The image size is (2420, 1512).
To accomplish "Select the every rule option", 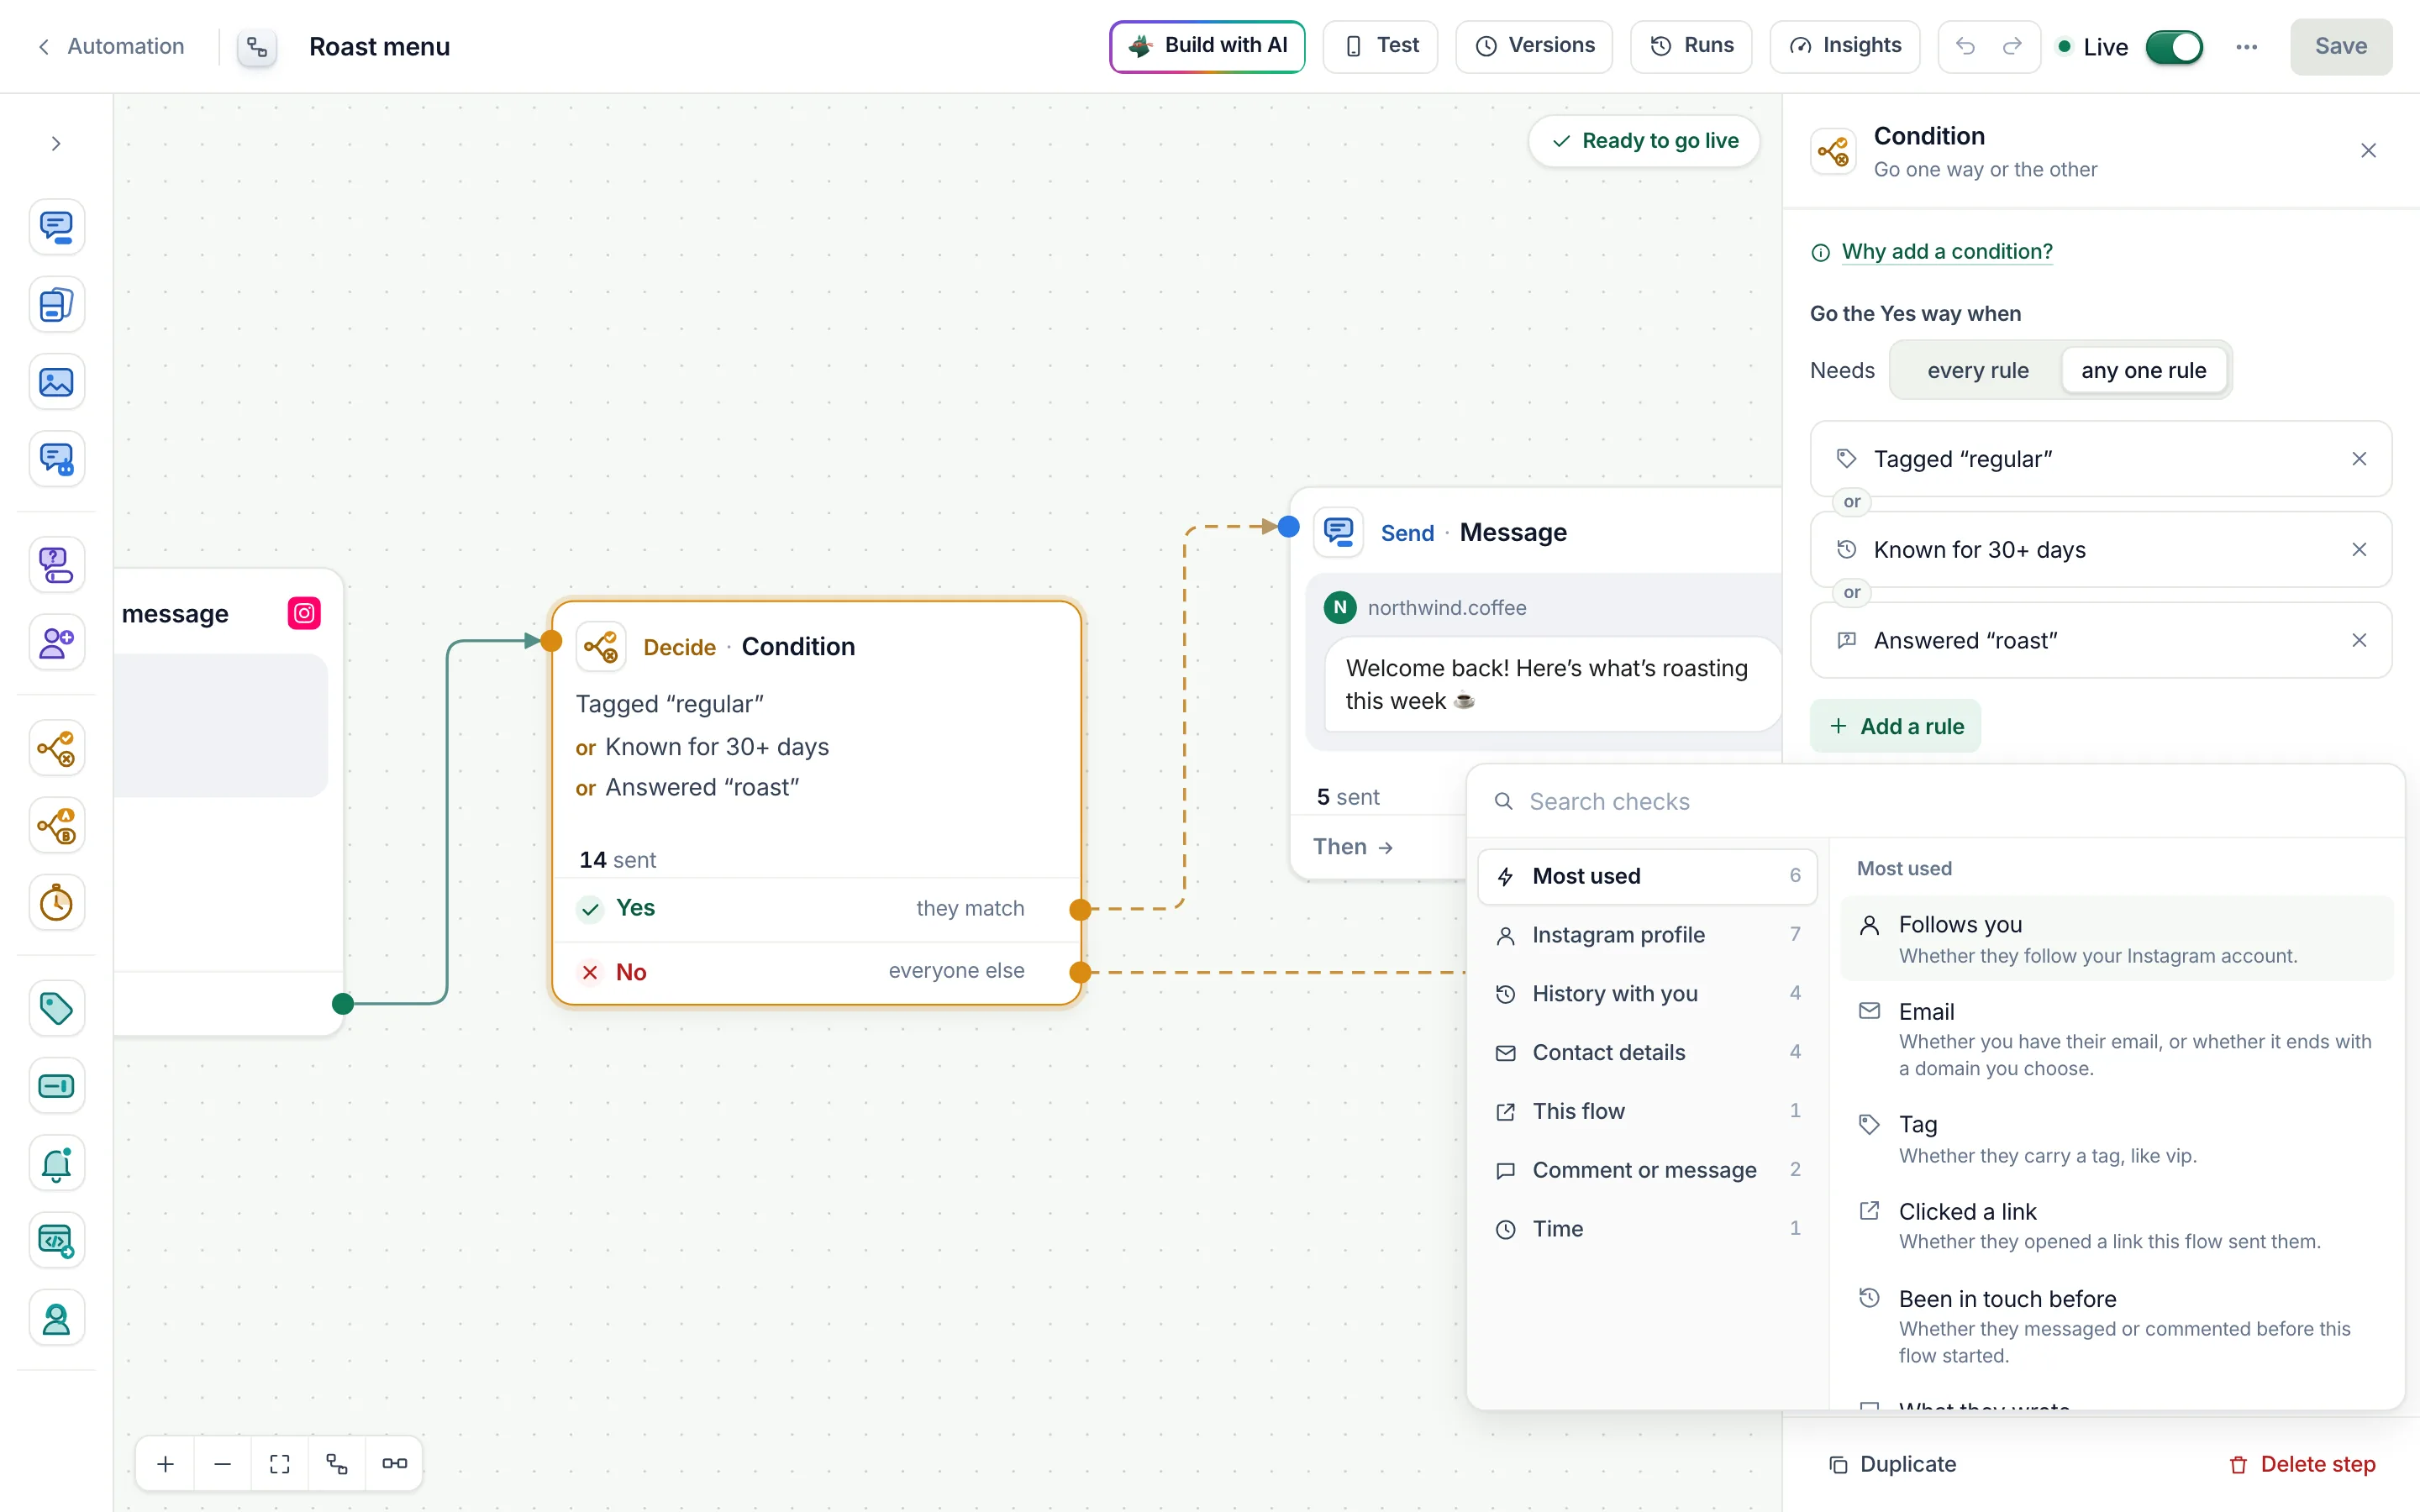I will coord(1977,370).
